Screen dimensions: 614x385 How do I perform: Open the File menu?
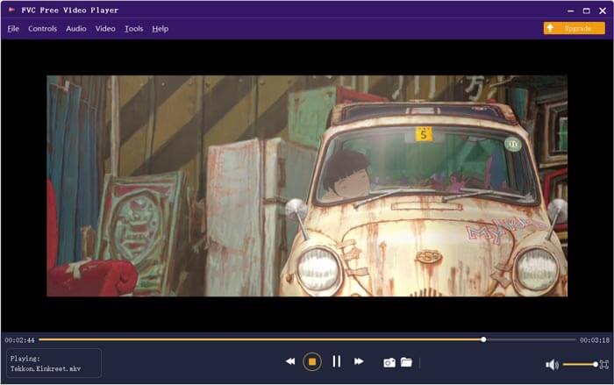point(13,29)
